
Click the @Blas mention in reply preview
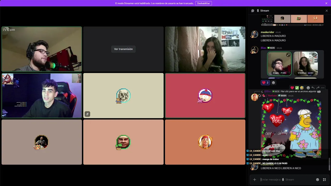click(268, 91)
